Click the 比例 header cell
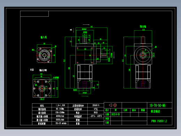 (x=126, y=110)
